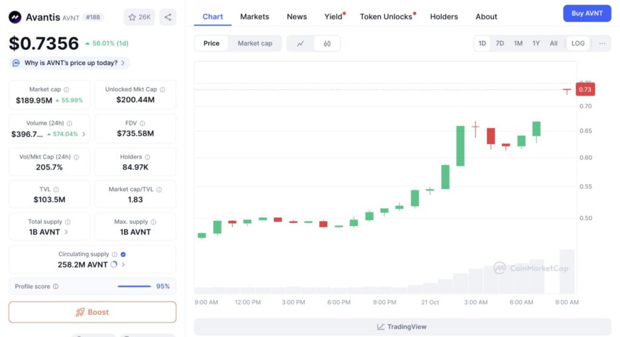Screen dimensions: 620x337
Task: Click the 84.97K holders value
Action: (135, 167)
